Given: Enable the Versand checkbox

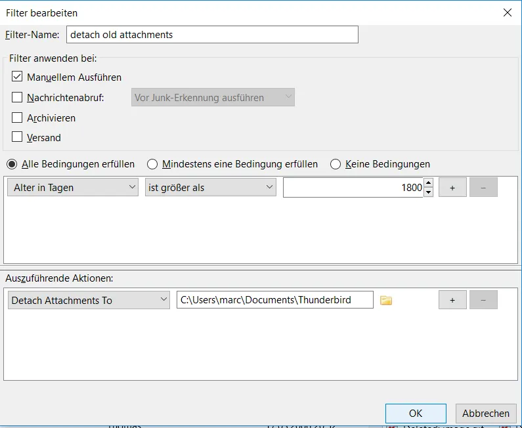Looking at the screenshot, I should coord(17,137).
